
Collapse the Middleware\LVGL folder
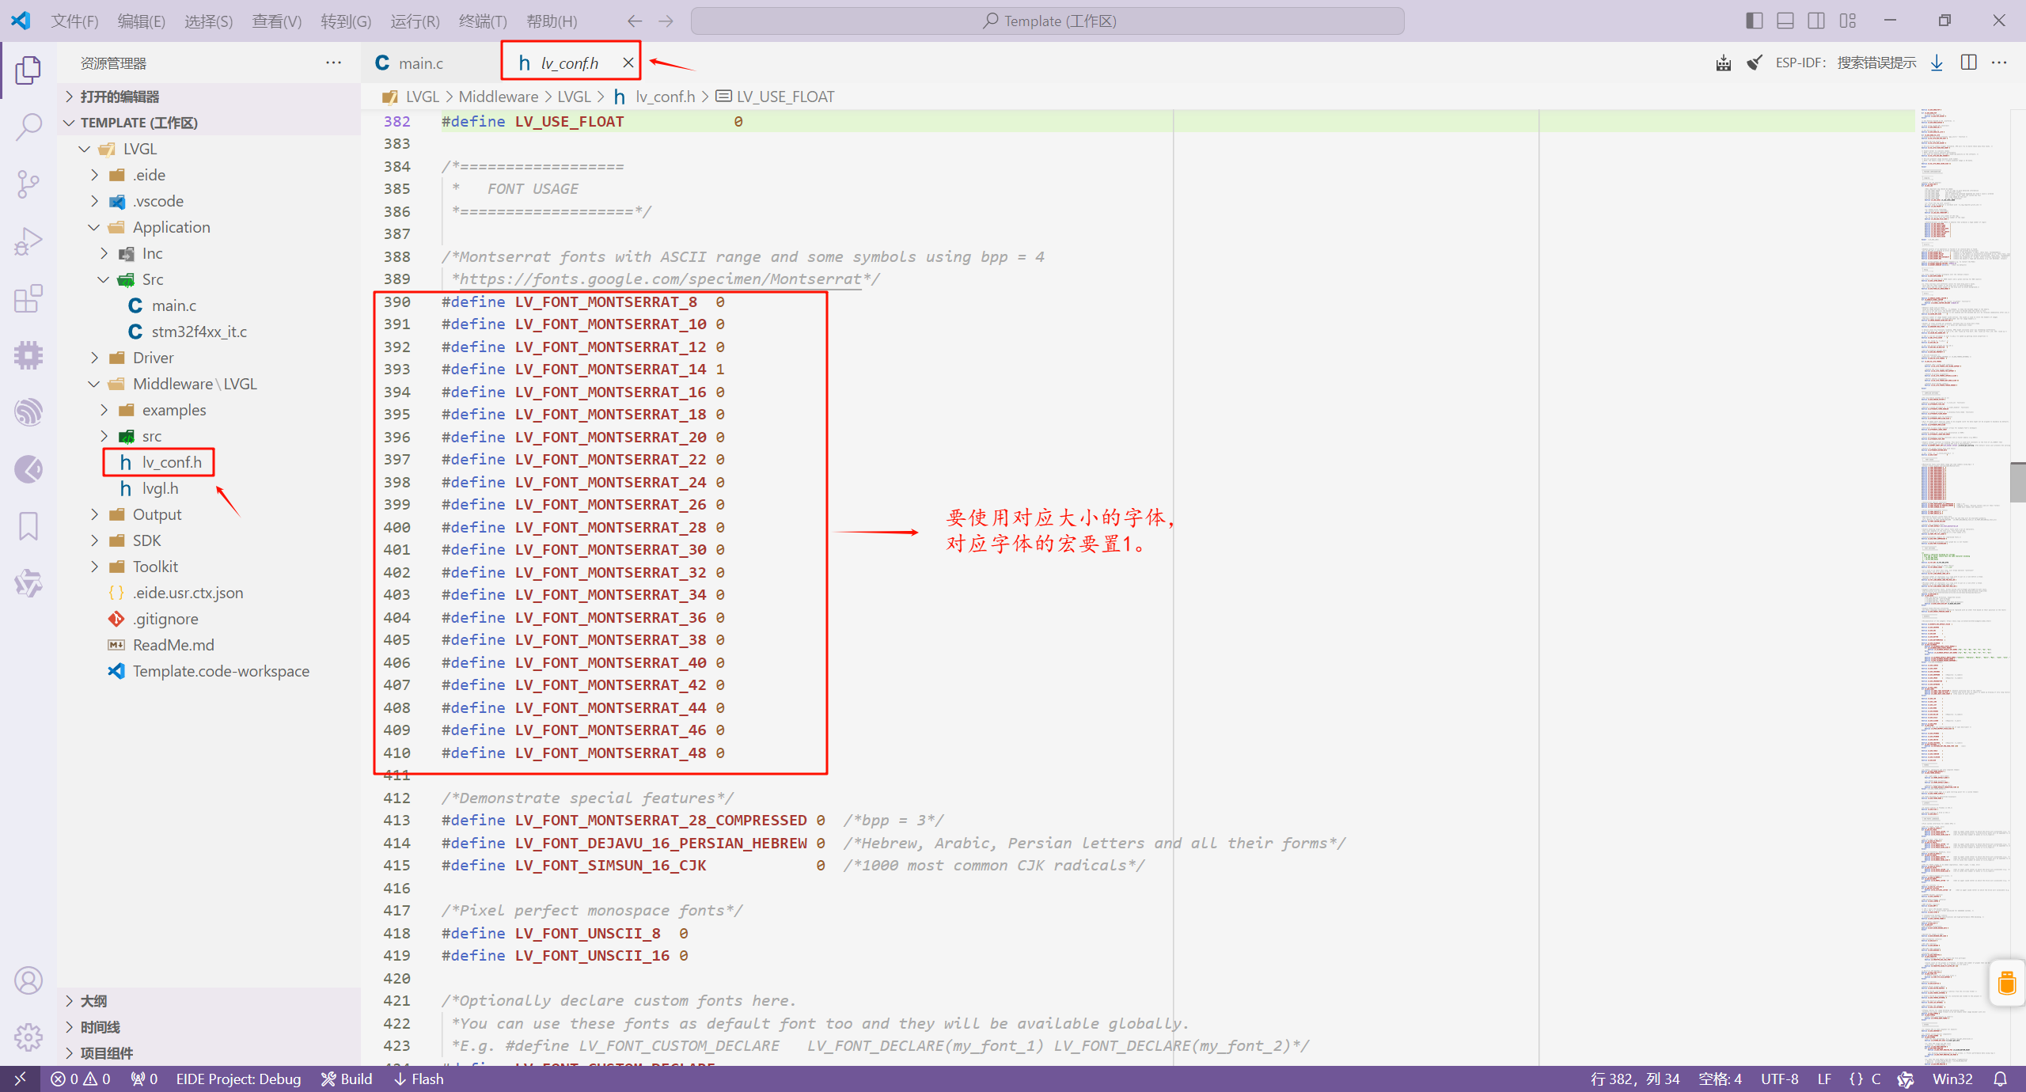coord(194,384)
